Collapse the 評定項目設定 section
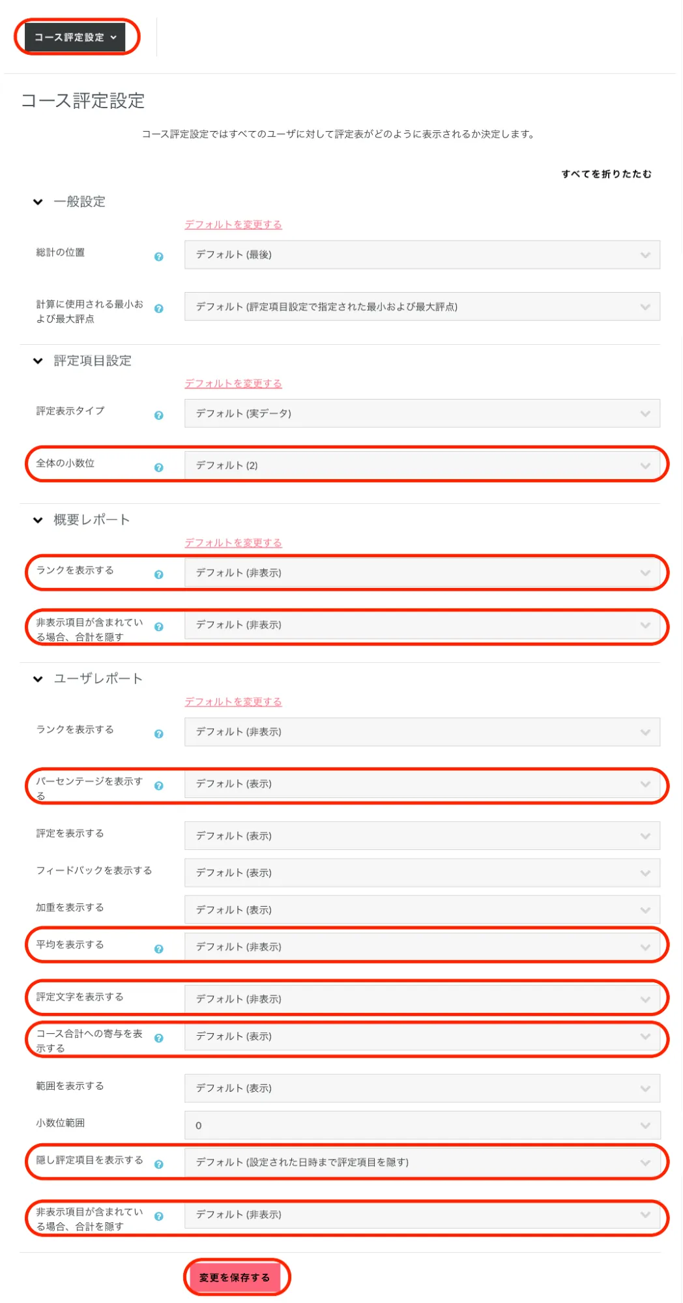 38,361
